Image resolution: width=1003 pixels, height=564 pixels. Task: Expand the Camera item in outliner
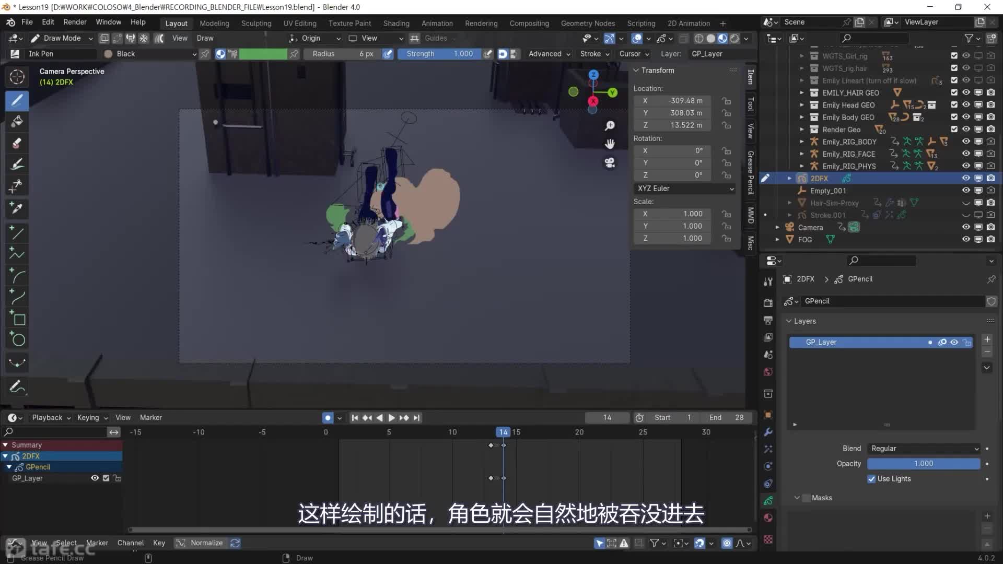[x=777, y=227]
